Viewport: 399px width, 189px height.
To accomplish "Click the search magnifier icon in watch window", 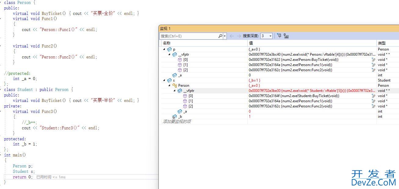I will click(x=220, y=36).
